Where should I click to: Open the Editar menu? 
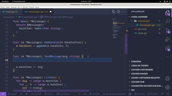pyautogui.click(x=8, y=7)
